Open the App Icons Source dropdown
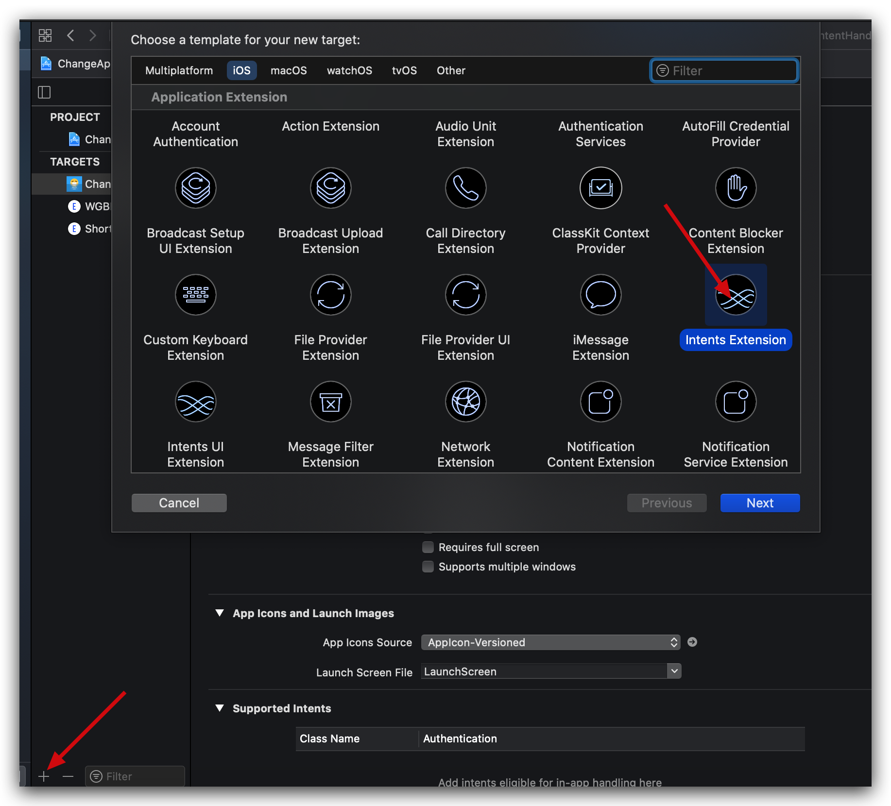This screenshot has width=891, height=806. click(x=550, y=642)
